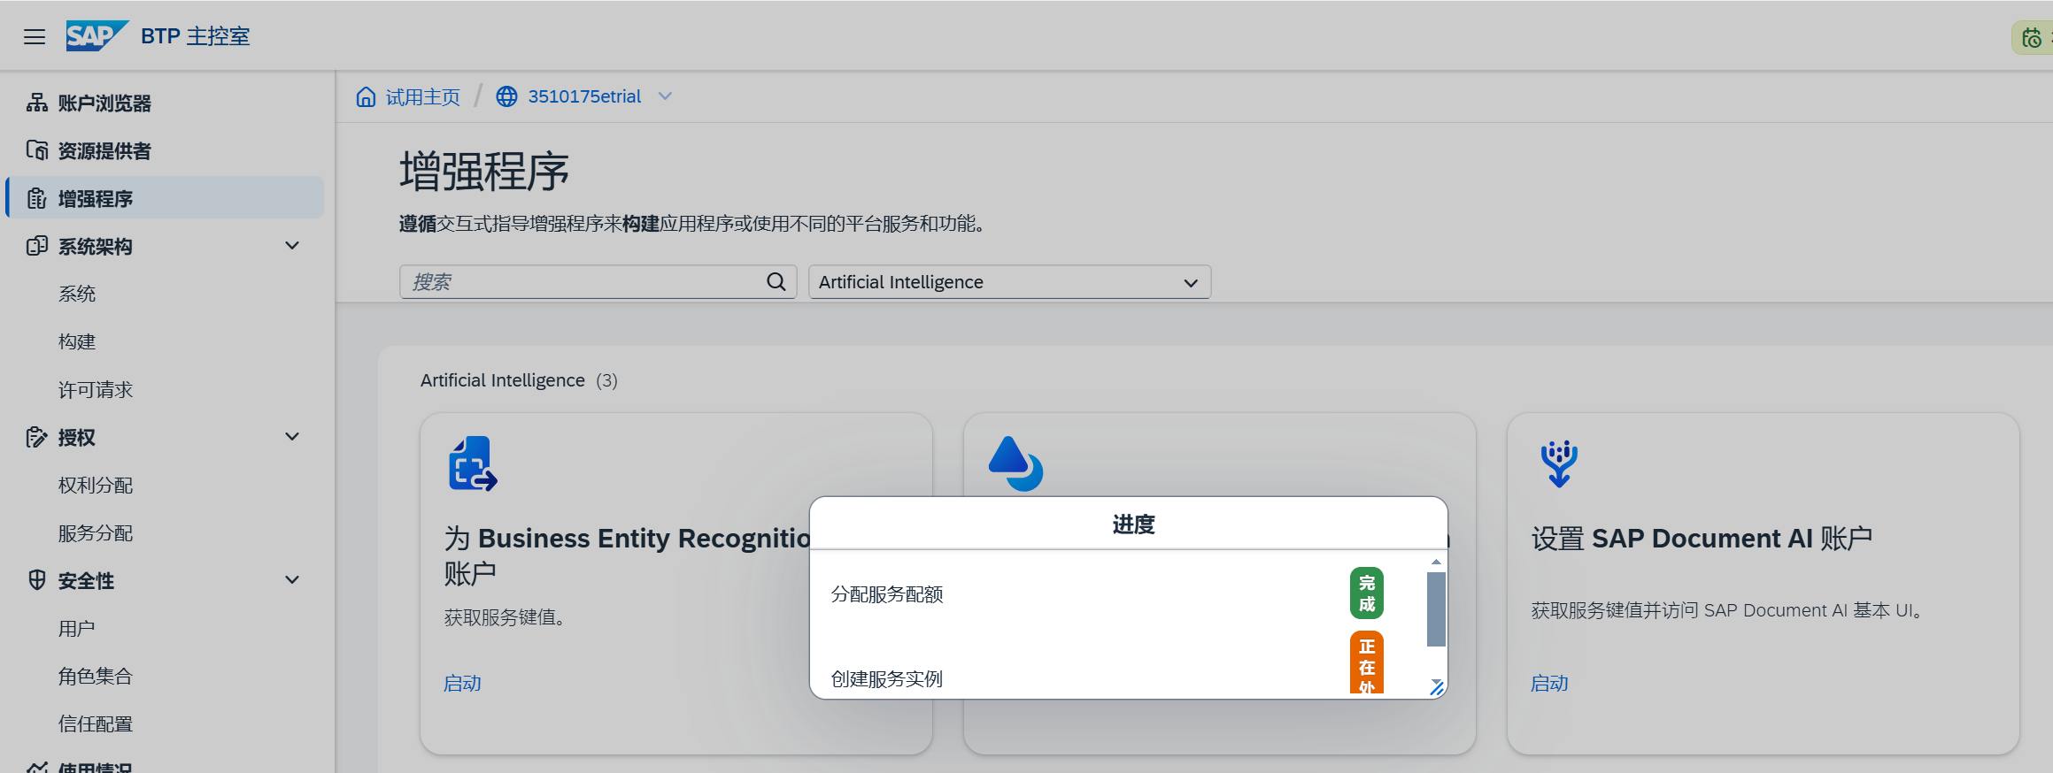
Task: Click the 资源提供者 icon
Action: pos(37,150)
